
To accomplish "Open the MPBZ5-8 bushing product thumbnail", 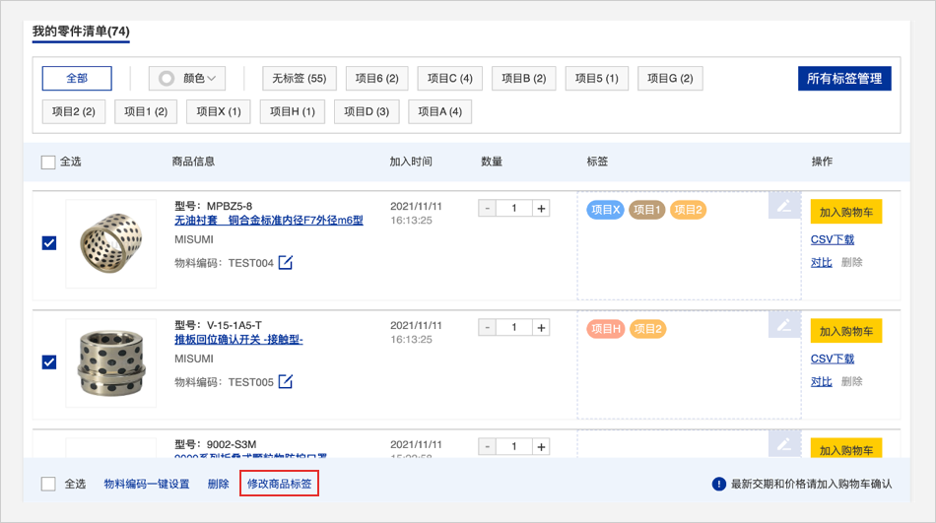I will [x=110, y=243].
